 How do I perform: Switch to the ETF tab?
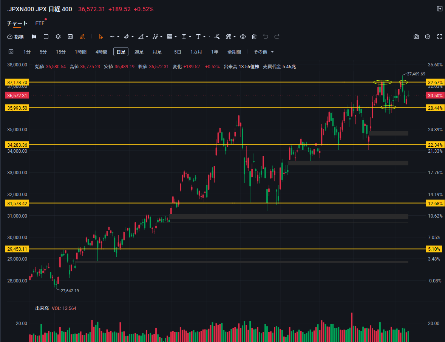40,23
